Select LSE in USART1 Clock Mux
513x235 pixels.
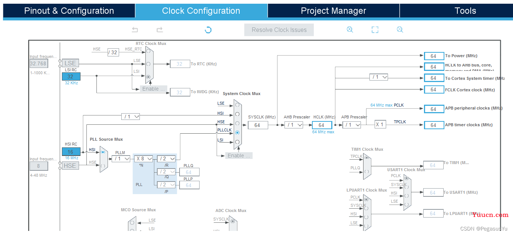pos(407,204)
